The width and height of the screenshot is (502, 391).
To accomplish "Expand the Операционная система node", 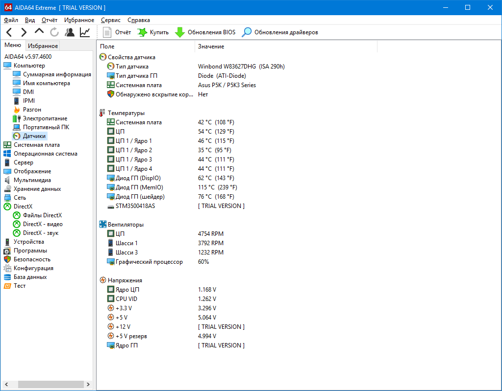I will click(45, 154).
